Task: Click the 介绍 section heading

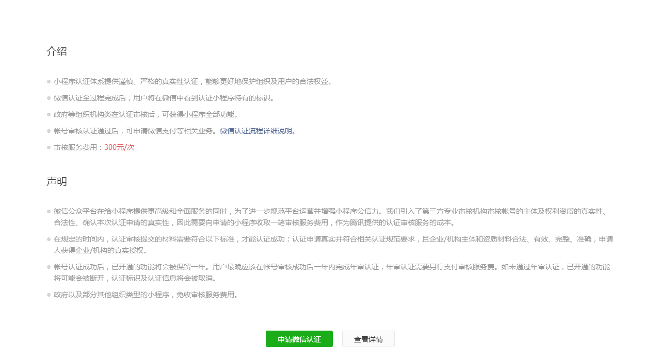Action: [x=57, y=51]
